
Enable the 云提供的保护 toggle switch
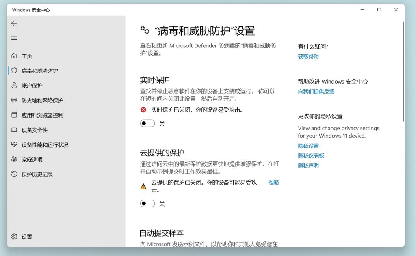coord(147,204)
